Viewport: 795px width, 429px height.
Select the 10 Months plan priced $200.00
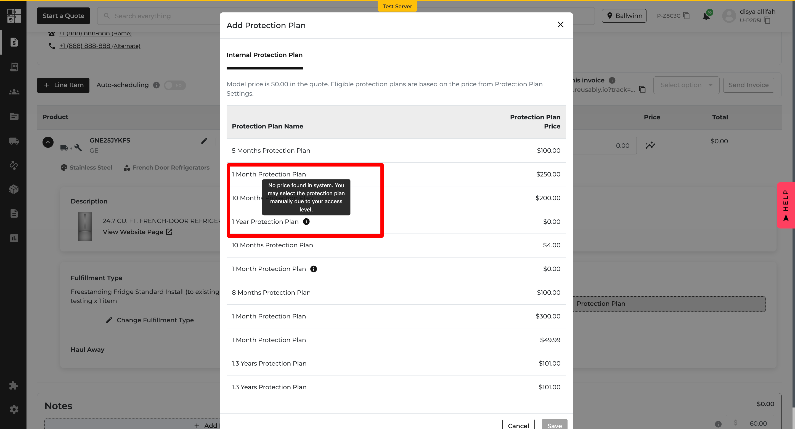pyautogui.click(x=396, y=198)
